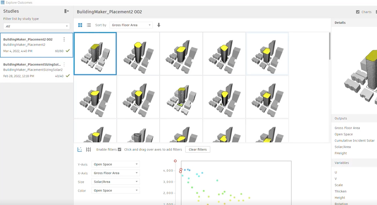377x205 pixels.
Task: Select second thumbnail in second row
Action: (138, 97)
